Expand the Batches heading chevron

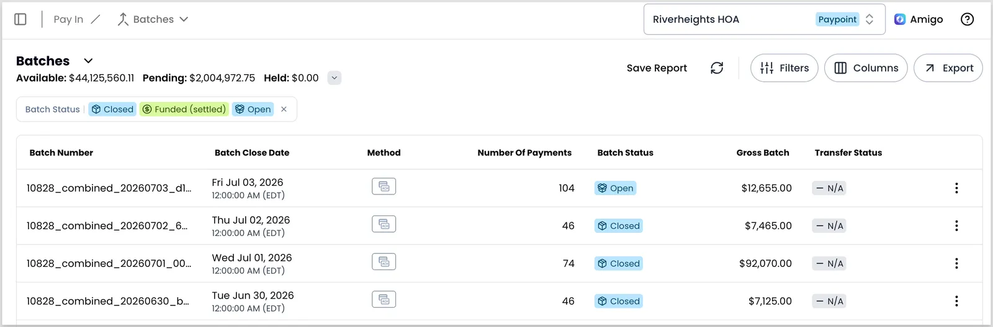click(88, 61)
